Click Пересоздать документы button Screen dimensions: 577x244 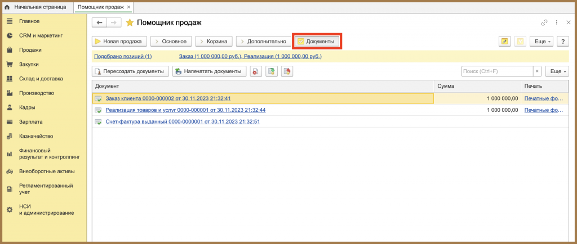tap(130, 71)
